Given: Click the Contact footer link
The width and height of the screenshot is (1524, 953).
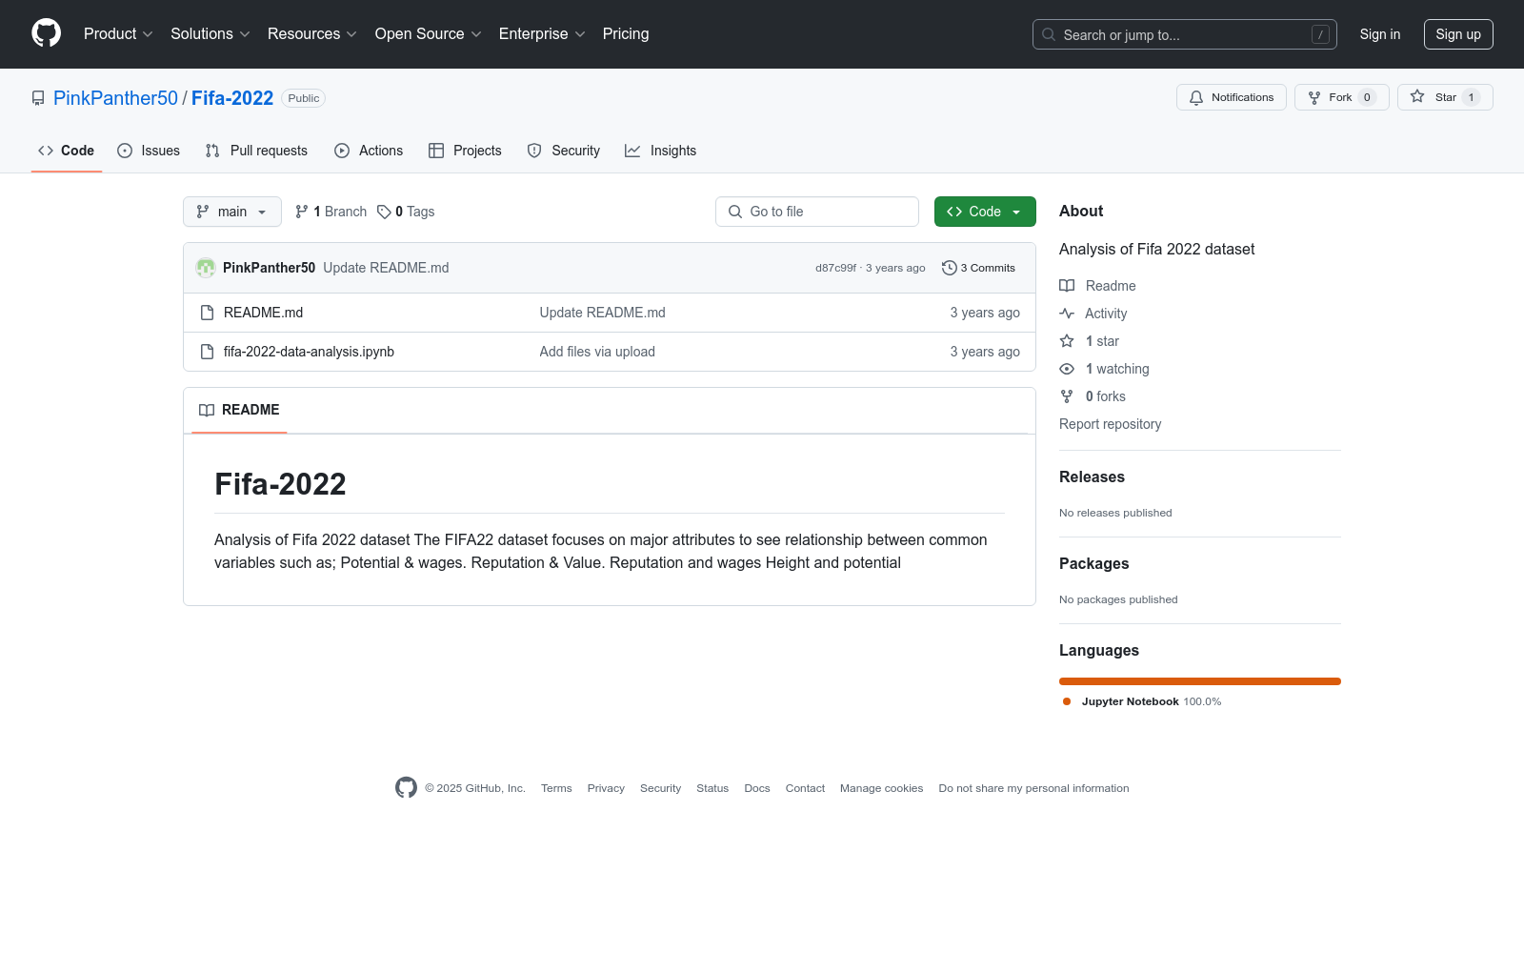Looking at the screenshot, I should [805, 788].
